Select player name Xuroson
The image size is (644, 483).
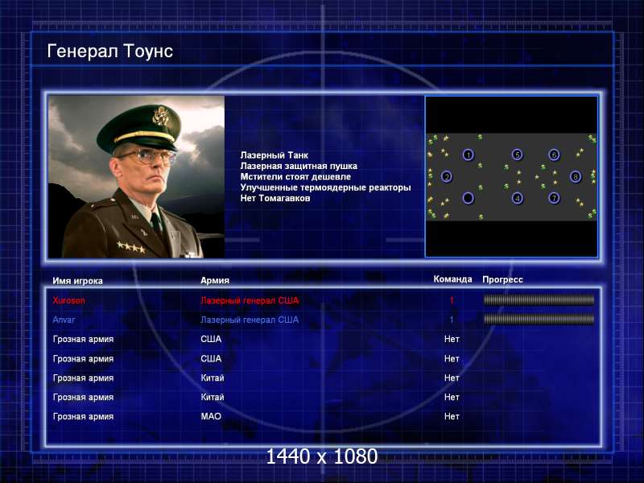tap(68, 300)
